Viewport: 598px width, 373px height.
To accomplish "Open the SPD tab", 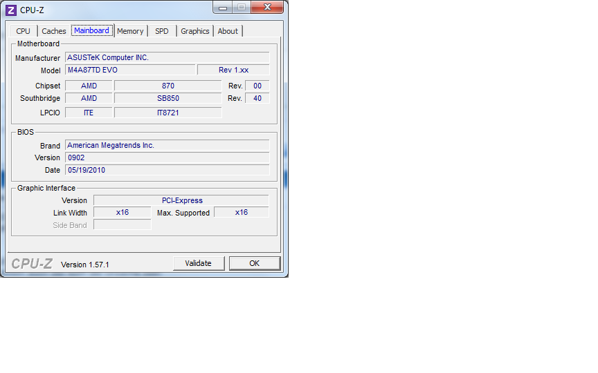I will (162, 31).
